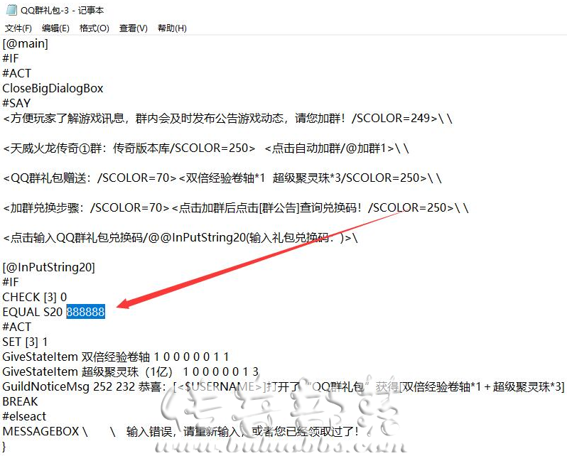567x456 pixels.
Task: Click the 加群兑换步骤 line
Action: pyautogui.click(x=235, y=208)
